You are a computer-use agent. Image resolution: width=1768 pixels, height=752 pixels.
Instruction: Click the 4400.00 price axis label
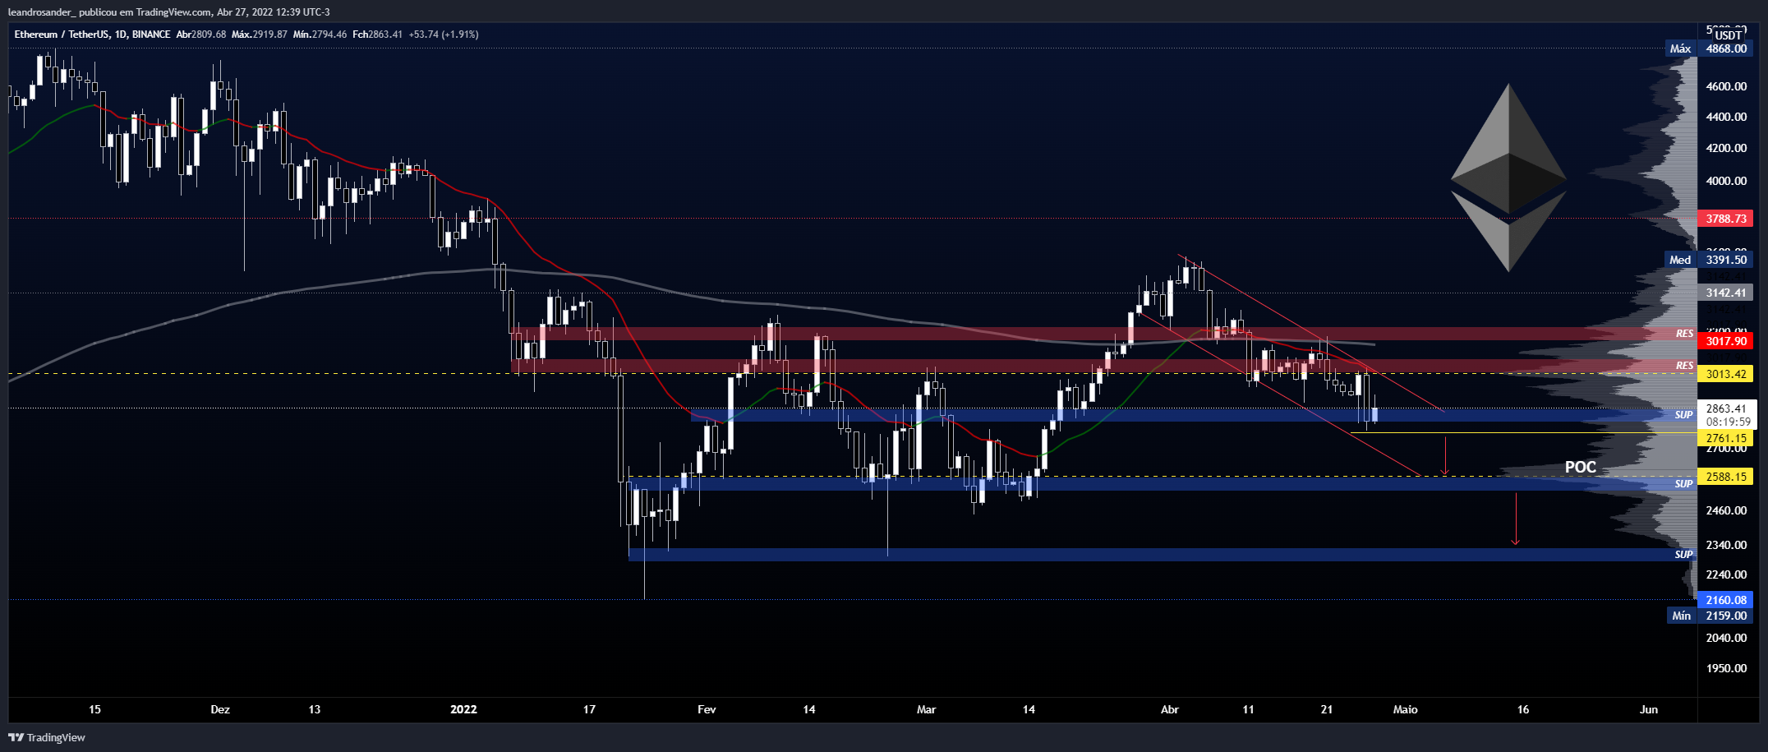[1726, 117]
